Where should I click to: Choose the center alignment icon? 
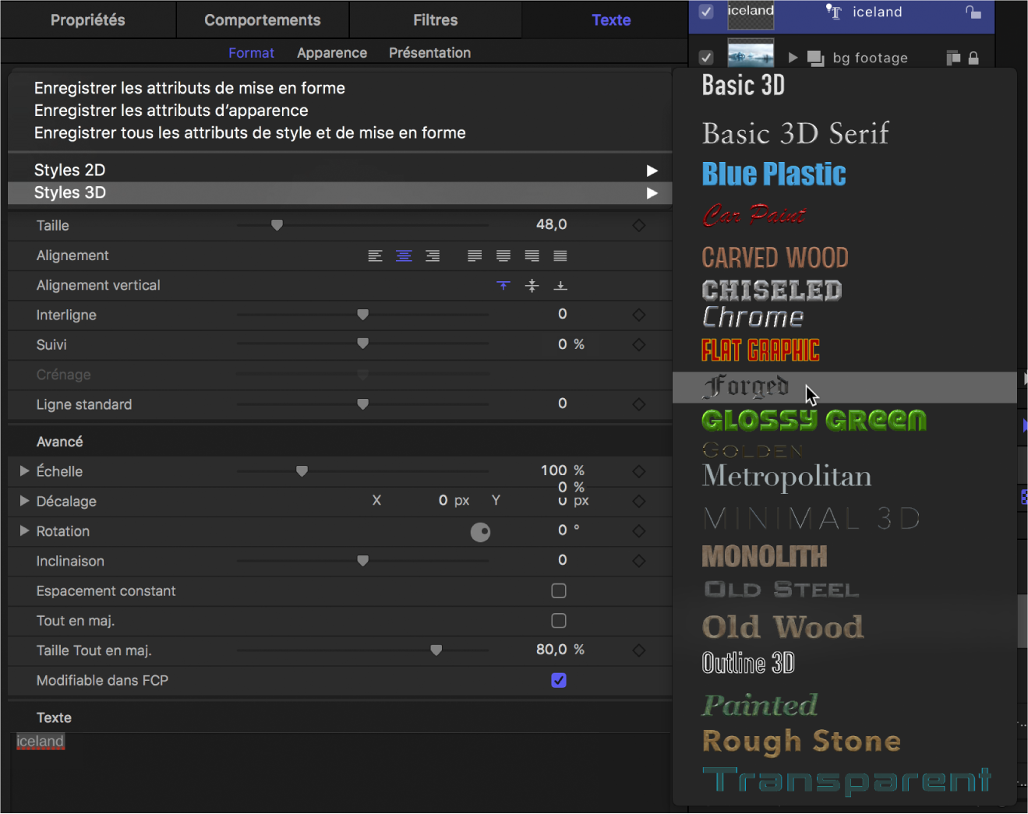(x=404, y=255)
